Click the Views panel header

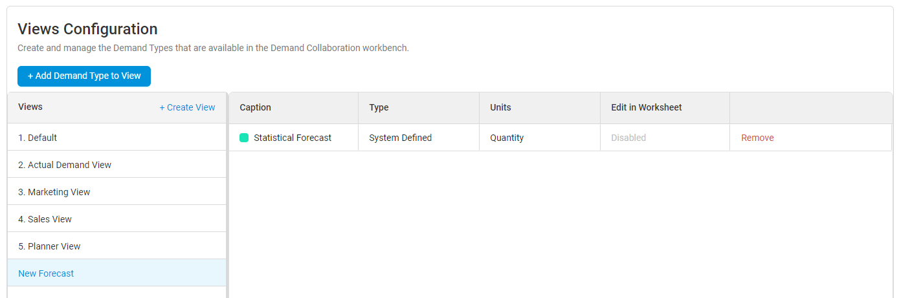(30, 107)
